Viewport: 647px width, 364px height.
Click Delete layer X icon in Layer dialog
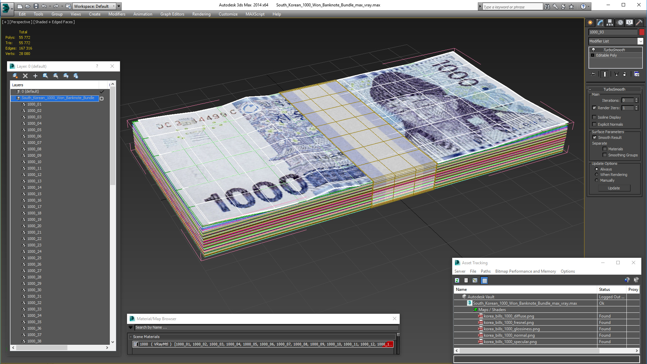tap(25, 76)
